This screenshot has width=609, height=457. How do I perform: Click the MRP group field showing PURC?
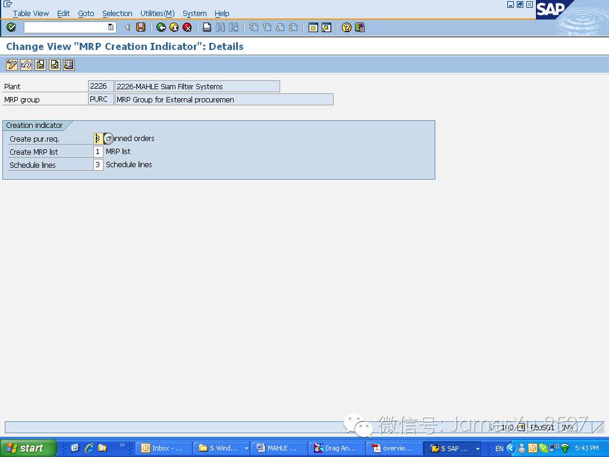(101, 99)
